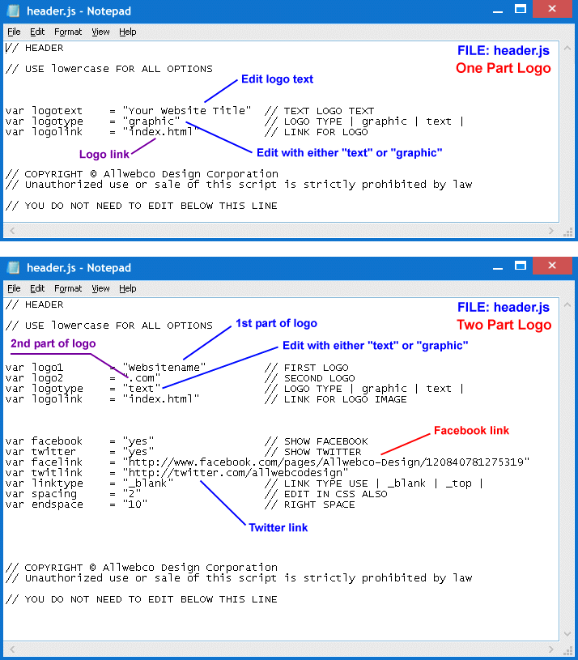Click the Notepad icon in the top window title bar
This screenshot has height=660, width=578.
[14, 11]
